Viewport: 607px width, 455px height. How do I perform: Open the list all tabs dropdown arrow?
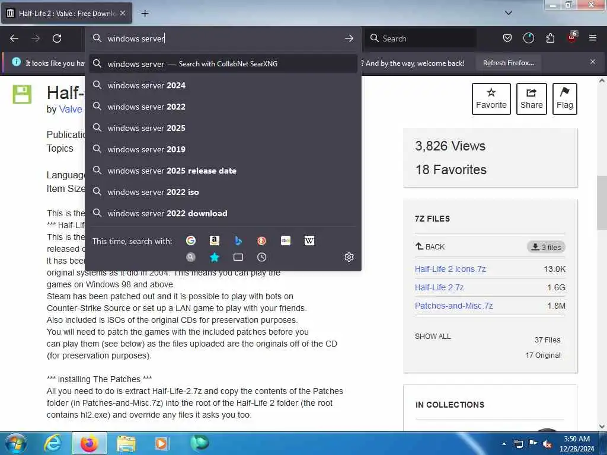[x=508, y=13]
